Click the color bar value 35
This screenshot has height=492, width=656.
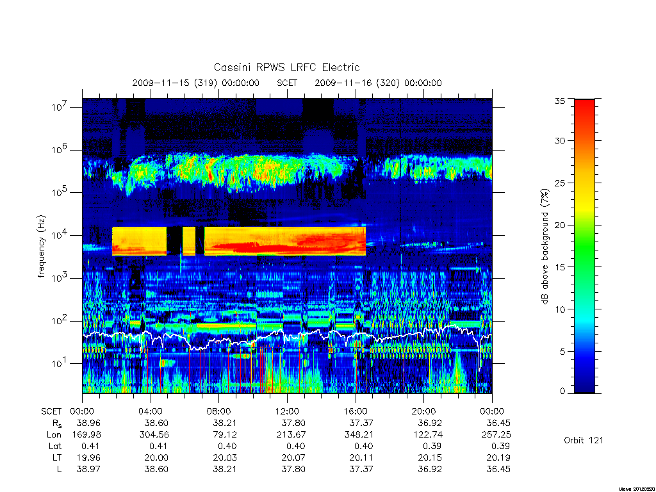[560, 101]
